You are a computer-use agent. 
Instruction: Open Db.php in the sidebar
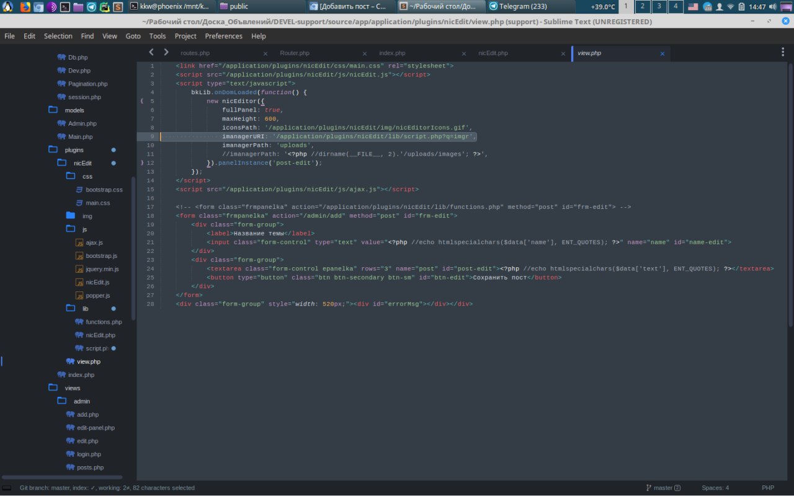pyautogui.click(x=78, y=57)
